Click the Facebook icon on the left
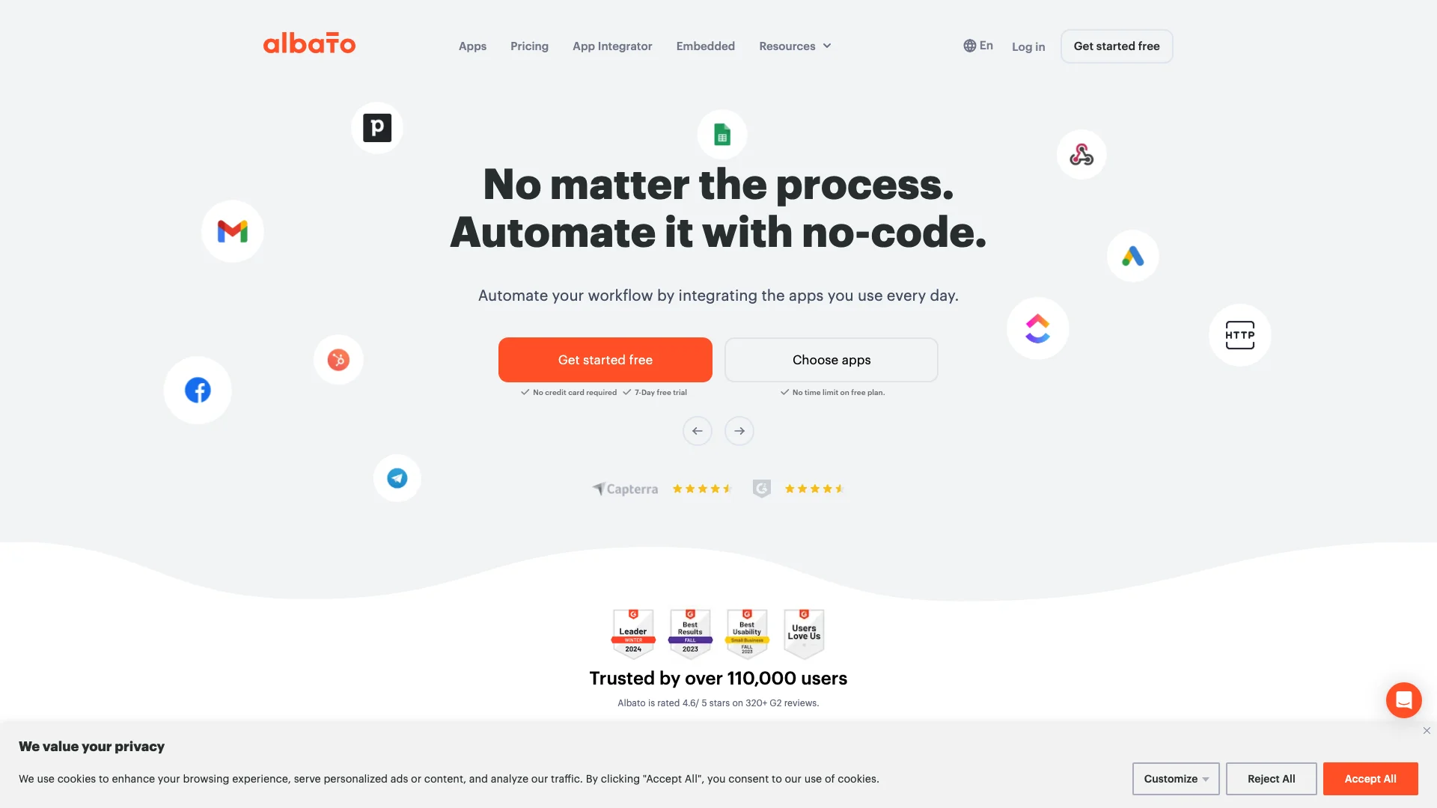Image resolution: width=1437 pixels, height=808 pixels. pos(198,391)
